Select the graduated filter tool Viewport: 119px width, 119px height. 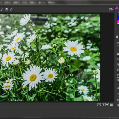[7, 10]
